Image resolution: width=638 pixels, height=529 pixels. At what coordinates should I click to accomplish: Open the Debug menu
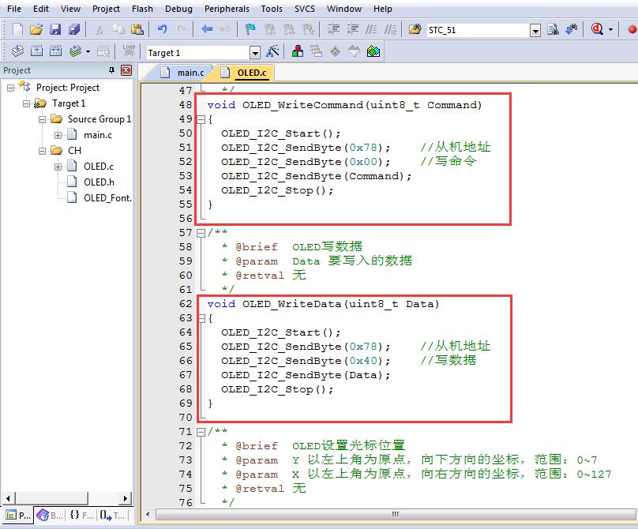[178, 9]
